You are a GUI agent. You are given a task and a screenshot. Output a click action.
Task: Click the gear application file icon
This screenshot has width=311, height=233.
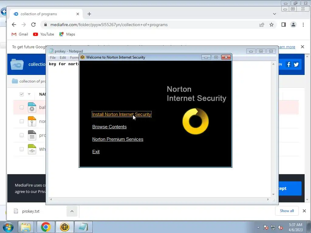(32, 107)
